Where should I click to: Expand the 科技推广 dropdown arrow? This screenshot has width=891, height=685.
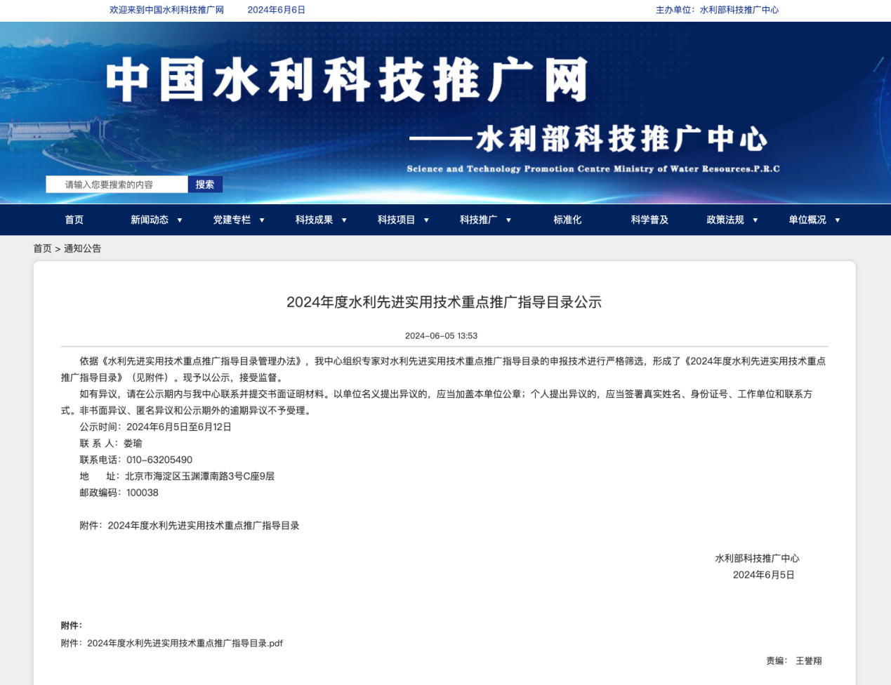tap(508, 220)
